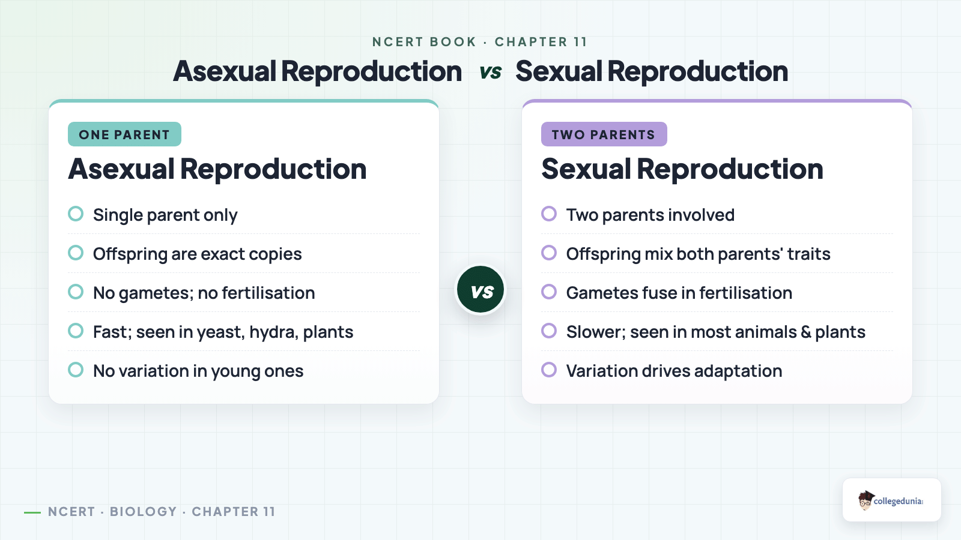
Task: Select the text 'Gametes fuse in fertilisation'
Action: click(679, 293)
